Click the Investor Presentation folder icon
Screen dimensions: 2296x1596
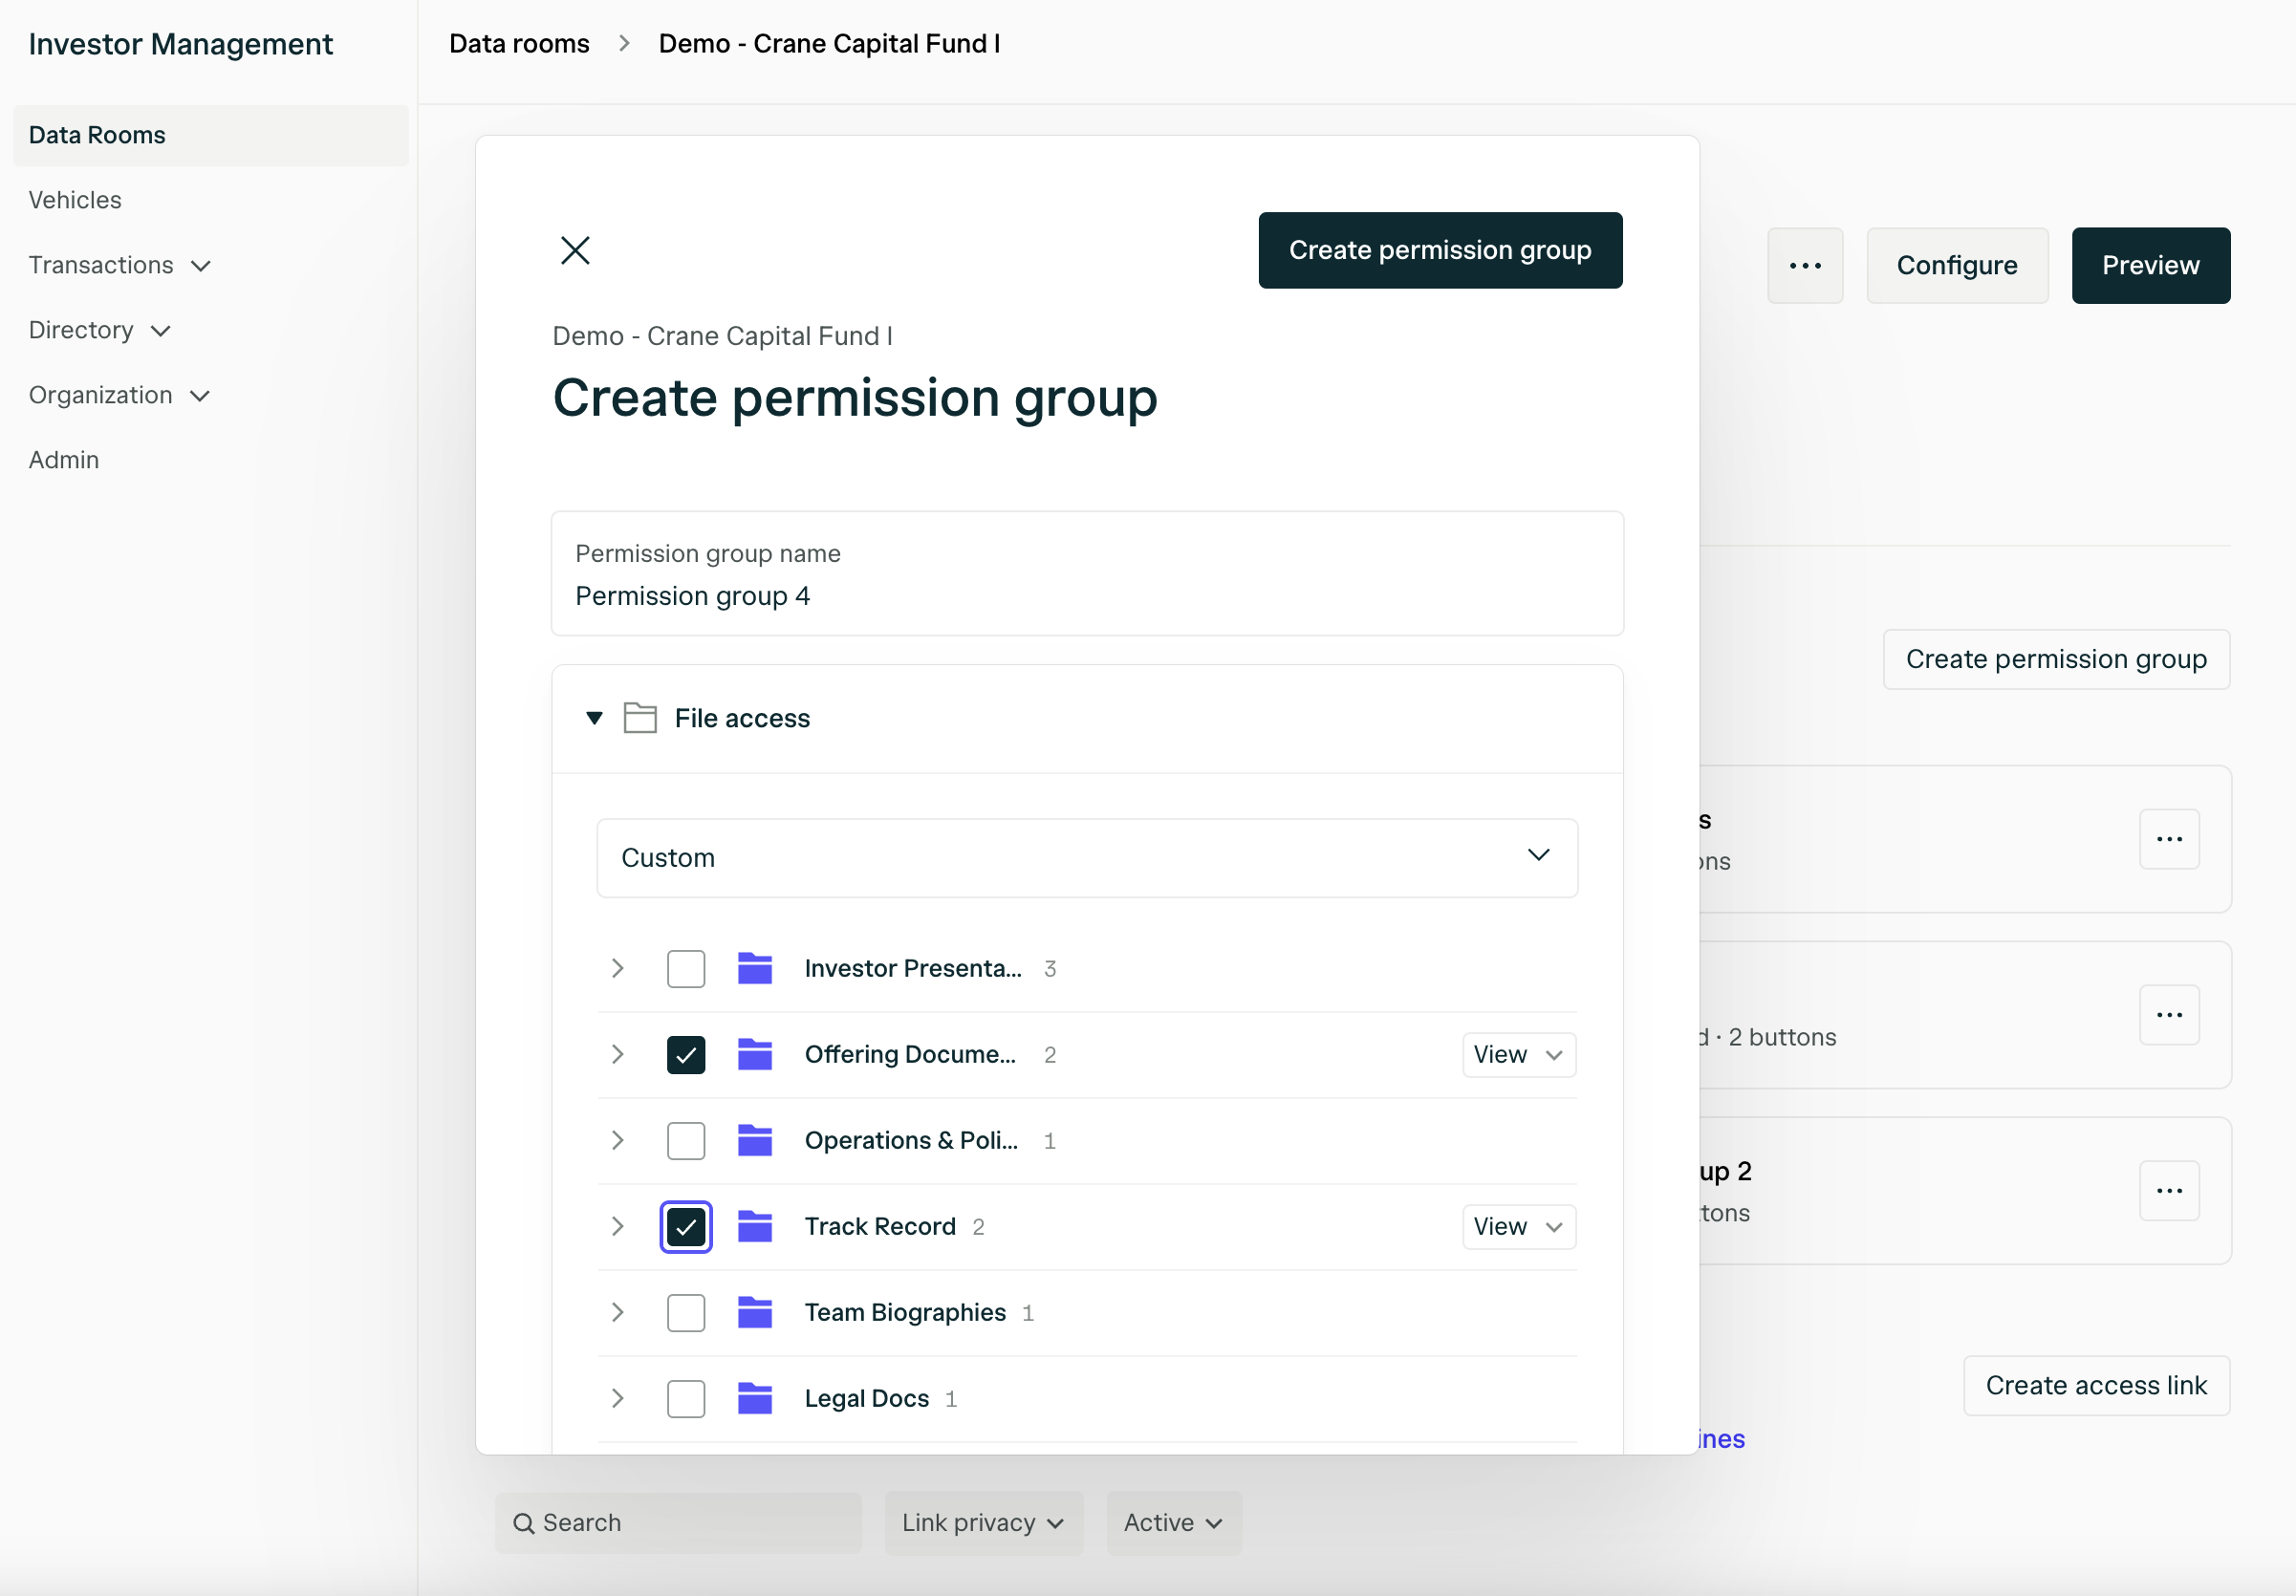click(755, 968)
